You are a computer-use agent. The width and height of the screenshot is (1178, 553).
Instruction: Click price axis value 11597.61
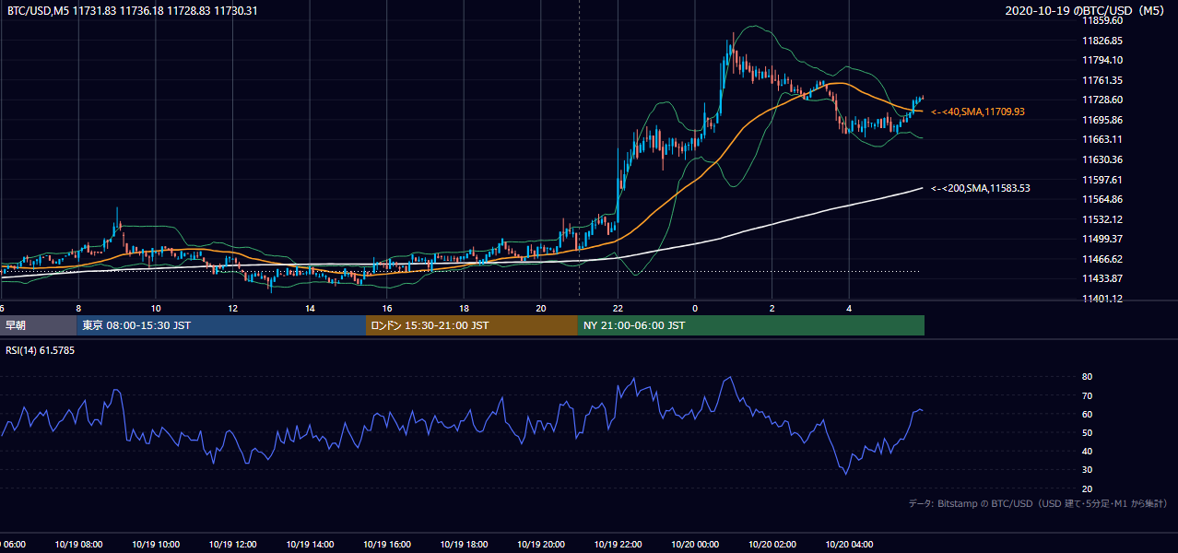(x=1102, y=180)
